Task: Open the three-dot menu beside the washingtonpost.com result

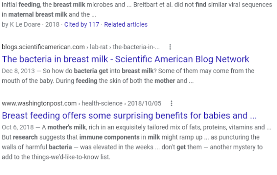Action: click(172, 103)
